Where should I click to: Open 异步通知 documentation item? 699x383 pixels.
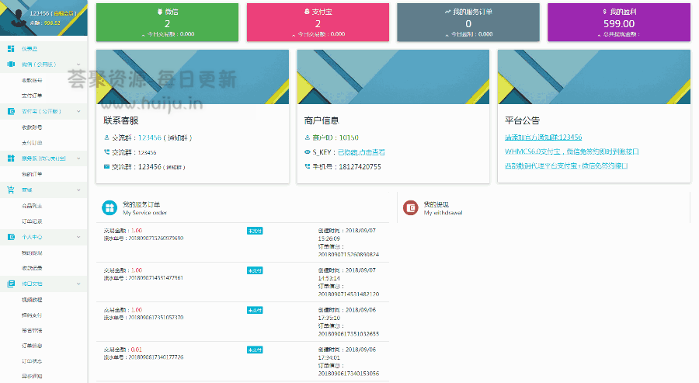click(x=32, y=376)
